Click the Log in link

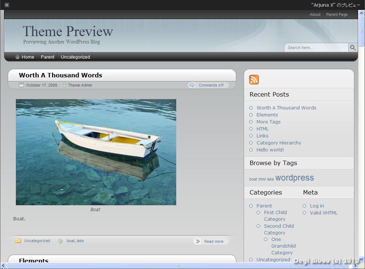317,206
